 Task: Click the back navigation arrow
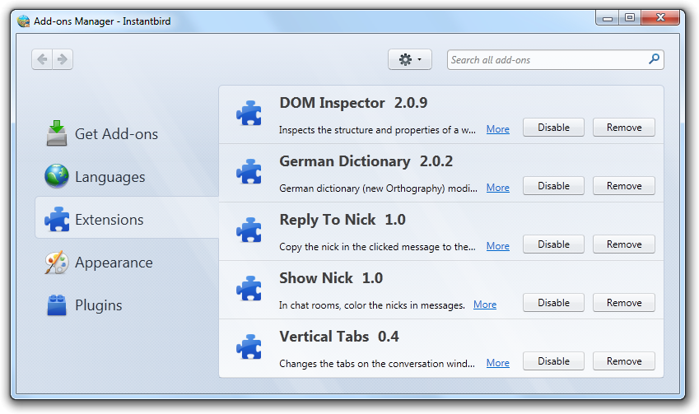pos(43,59)
